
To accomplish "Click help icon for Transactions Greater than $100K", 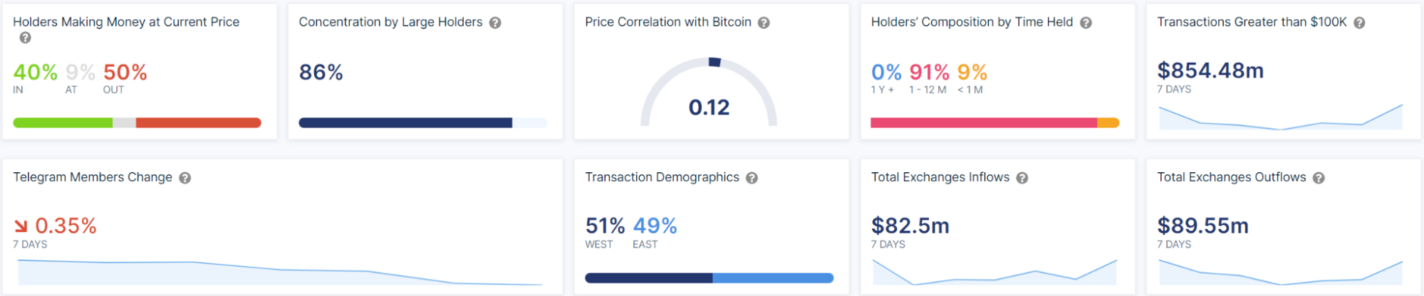I will (1359, 23).
